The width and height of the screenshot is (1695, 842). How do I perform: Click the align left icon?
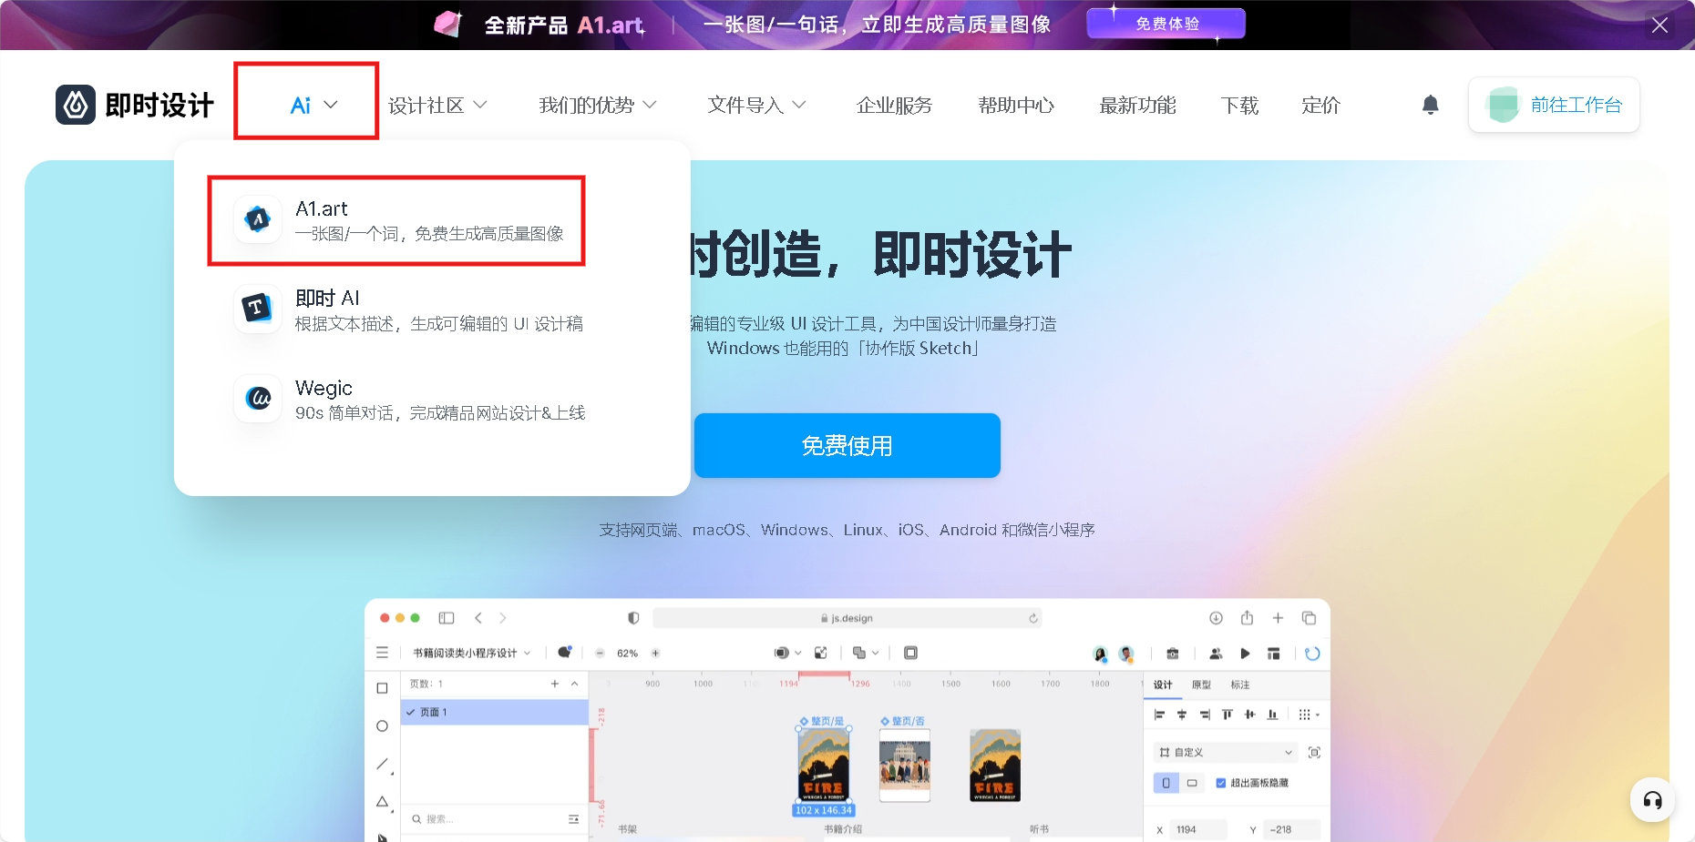(1159, 715)
